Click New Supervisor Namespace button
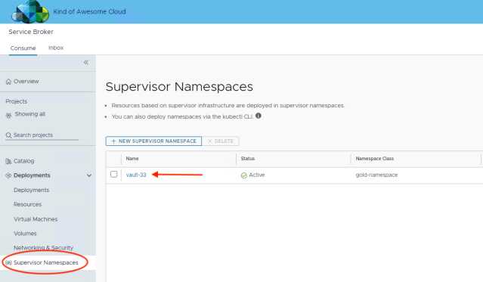 [x=153, y=141]
